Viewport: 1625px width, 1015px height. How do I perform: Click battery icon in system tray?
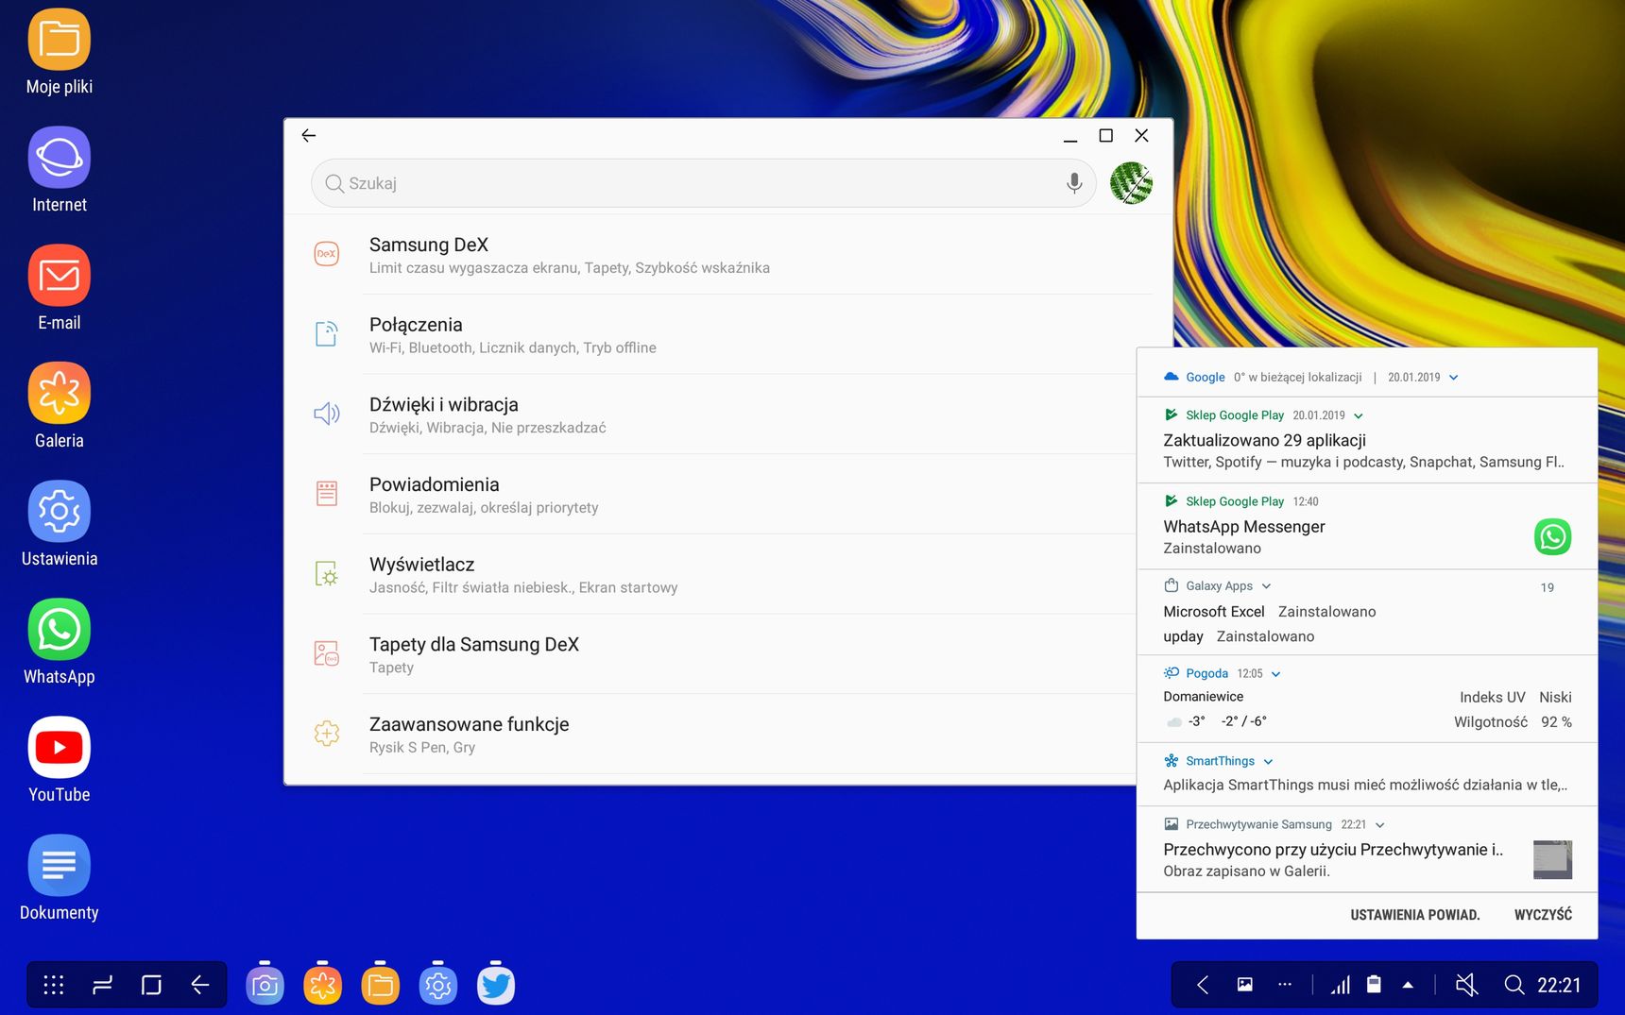pyautogui.click(x=1375, y=985)
